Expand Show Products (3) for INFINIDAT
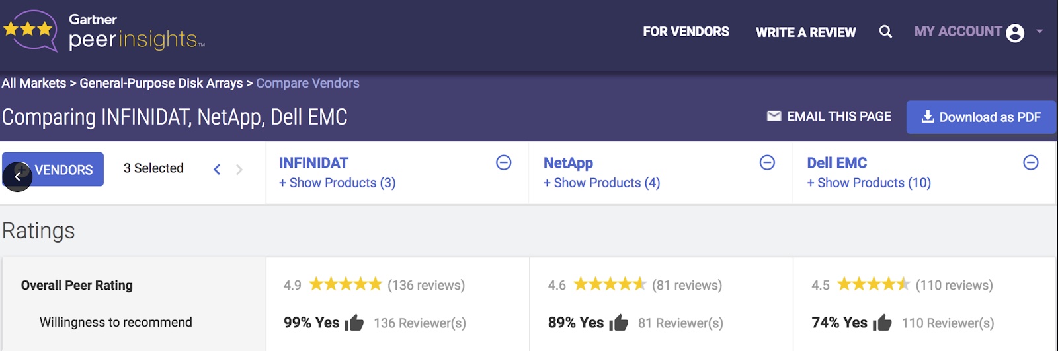Screen dimensions: 1058x351 click(x=337, y=183)
